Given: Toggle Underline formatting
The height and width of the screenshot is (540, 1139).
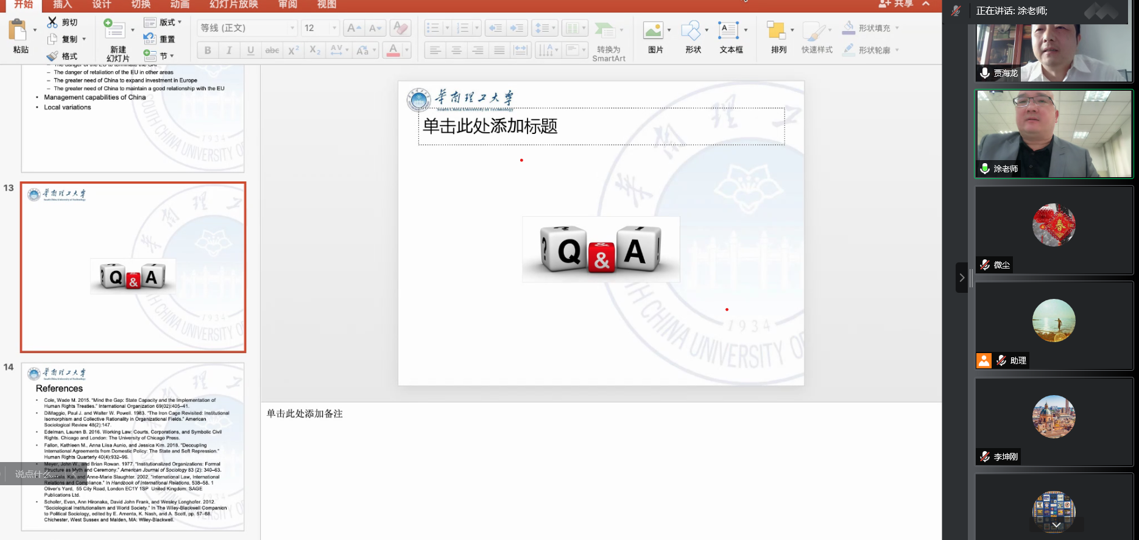Looking at the screenshot, I should (250, 51).
